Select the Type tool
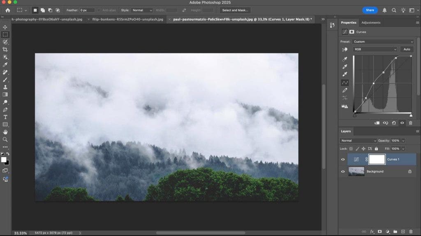The height and width of the screenshot is (236, 421). [x=5, y=117]
